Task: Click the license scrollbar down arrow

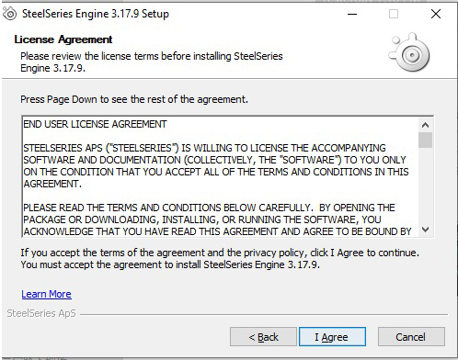Action: (425, 230)
